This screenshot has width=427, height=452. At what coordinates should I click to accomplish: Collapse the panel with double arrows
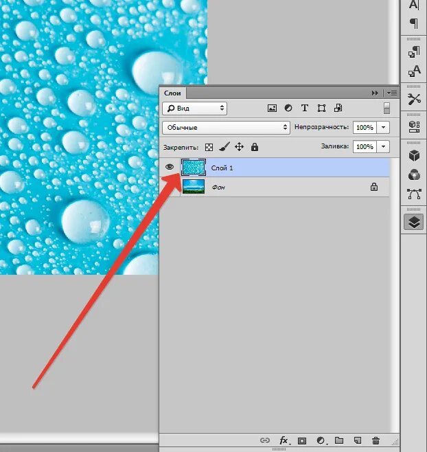click(375, 93)
